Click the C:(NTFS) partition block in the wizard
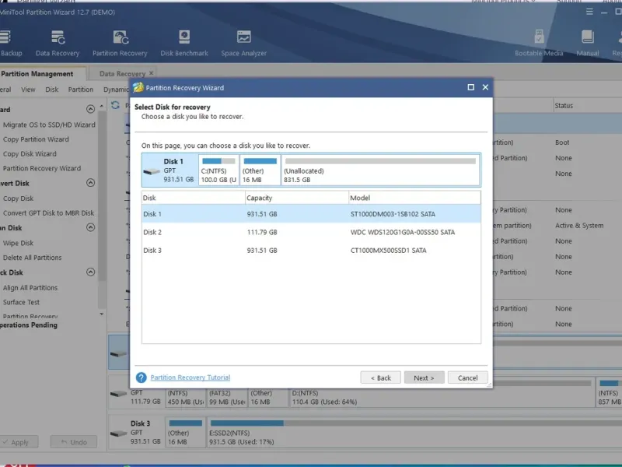Screen dimensions: 622x467 pyautogui.click(x=218, y=170)
